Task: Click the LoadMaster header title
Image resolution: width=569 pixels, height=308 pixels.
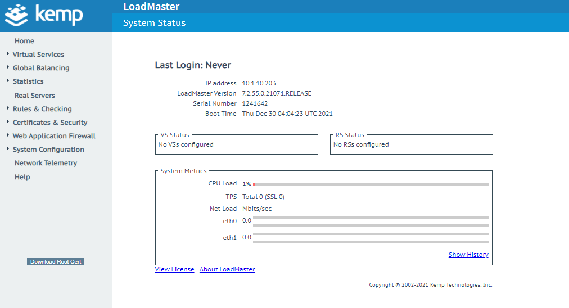Action: click(x=151, y=7)
